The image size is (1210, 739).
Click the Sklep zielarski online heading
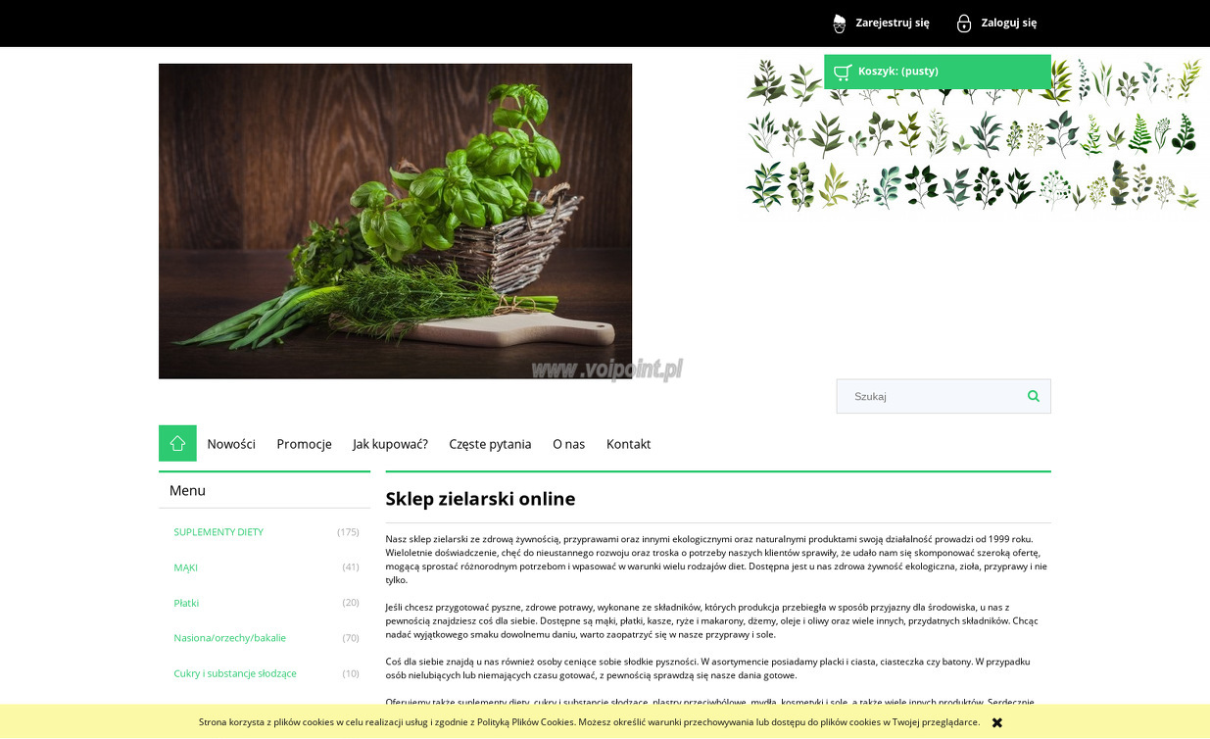[480, 499]
